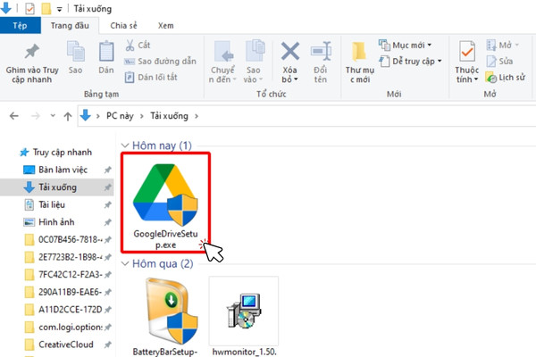Viewport: 536px width, 357px height.
Task: Click Tải xuống breadcrumb in address bar
Action: click(169, 116)
